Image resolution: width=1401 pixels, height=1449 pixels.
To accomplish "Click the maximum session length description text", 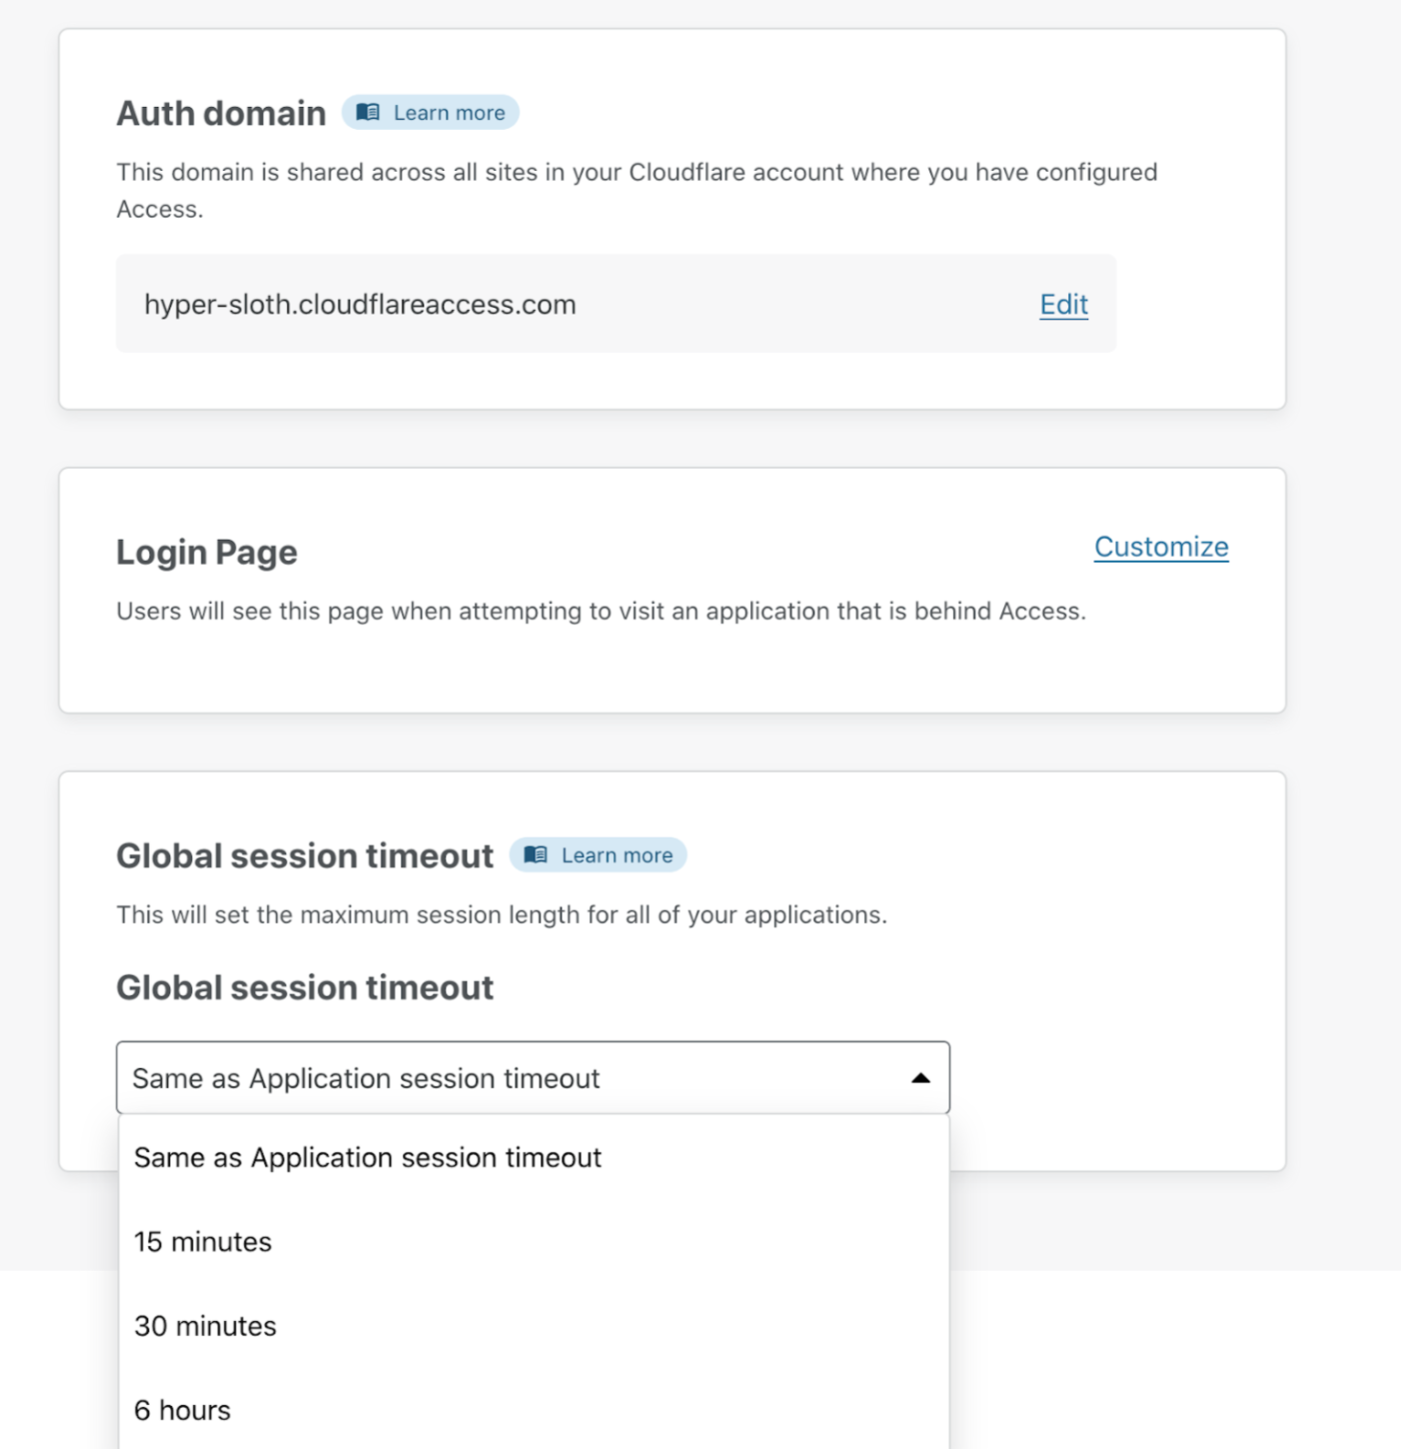I will (501, 915).
